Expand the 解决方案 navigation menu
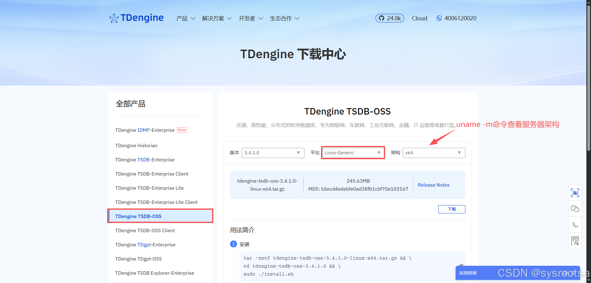This screenshot has width=591, height=283. click(217, 18)
